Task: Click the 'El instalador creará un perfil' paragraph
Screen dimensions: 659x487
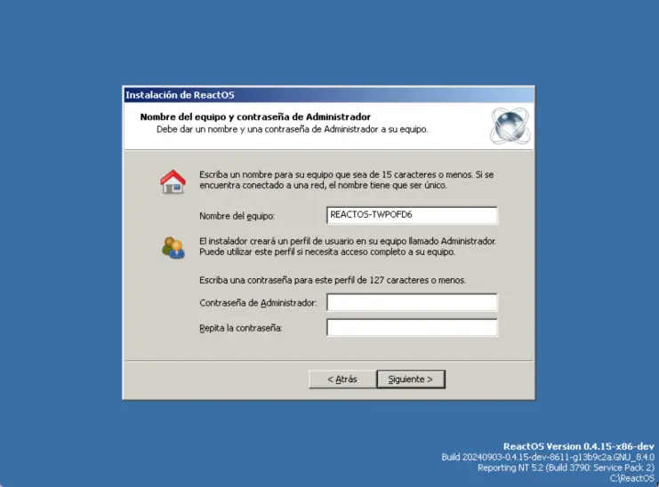Action: coord(348,246)
